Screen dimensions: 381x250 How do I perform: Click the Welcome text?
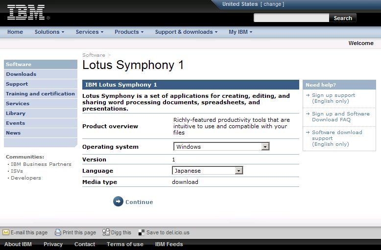(361, 43)
